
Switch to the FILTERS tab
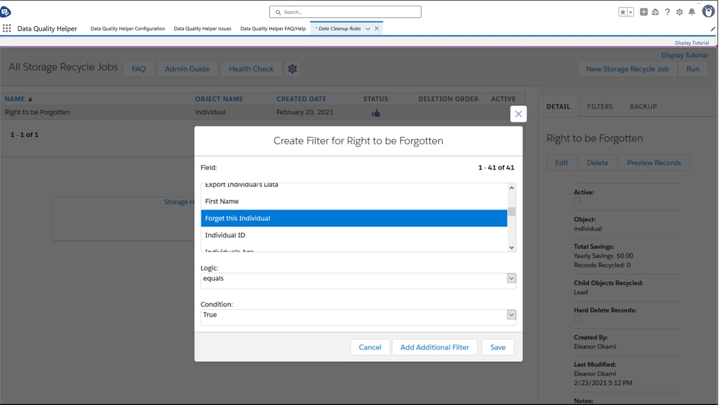pos(600,107)
